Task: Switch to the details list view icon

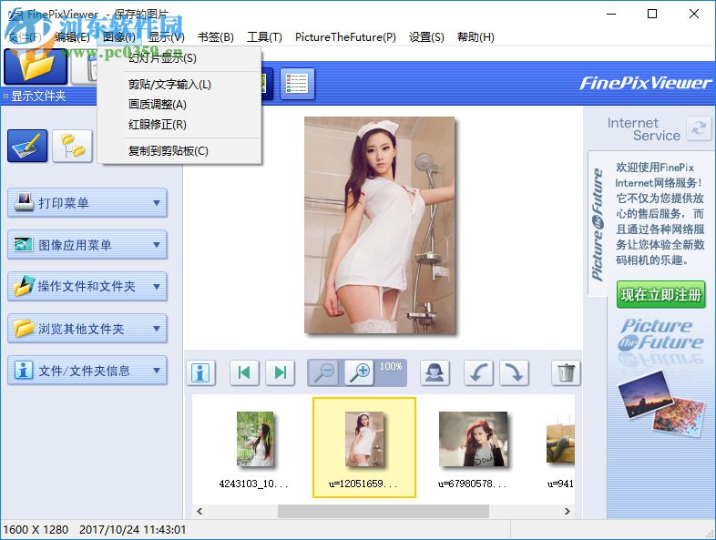Action: pos(297,84)
